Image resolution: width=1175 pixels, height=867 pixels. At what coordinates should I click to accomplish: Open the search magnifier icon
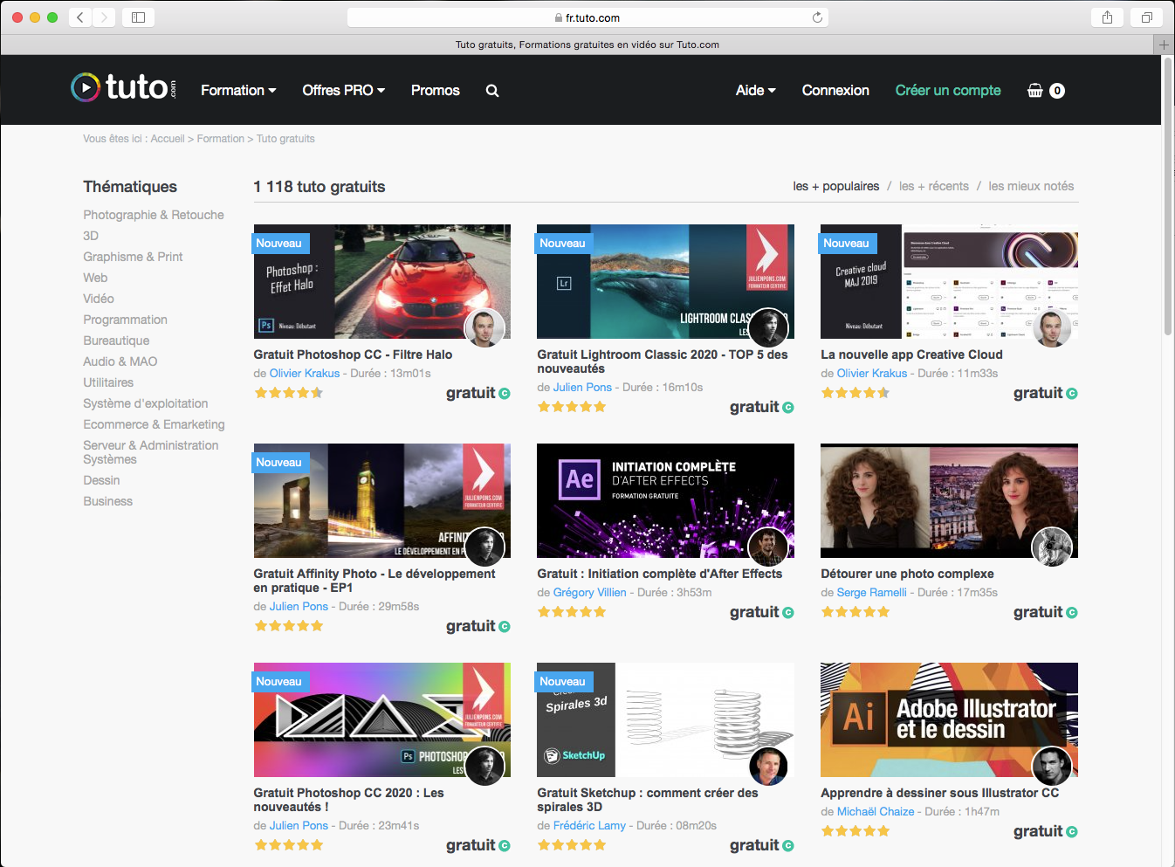point(492,91)
